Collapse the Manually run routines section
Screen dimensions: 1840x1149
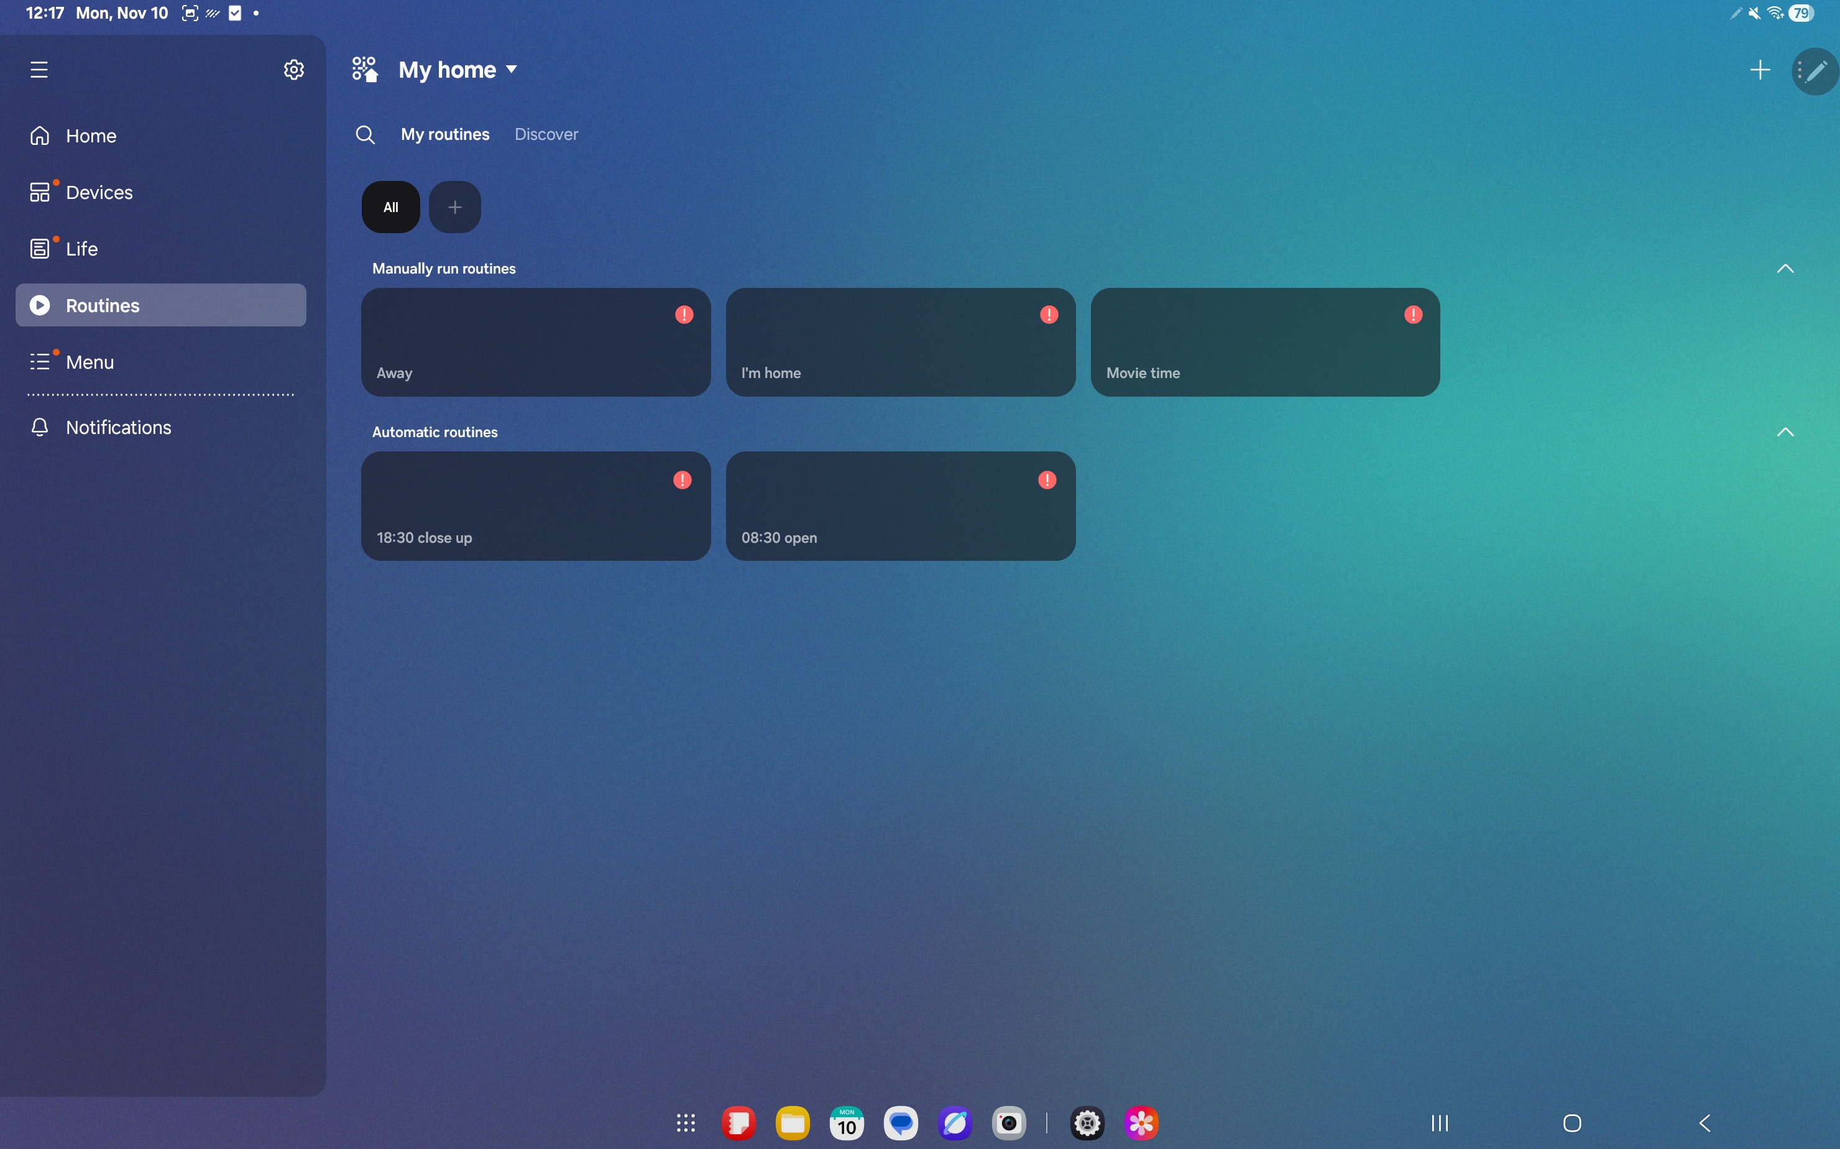pos(1785,268)
